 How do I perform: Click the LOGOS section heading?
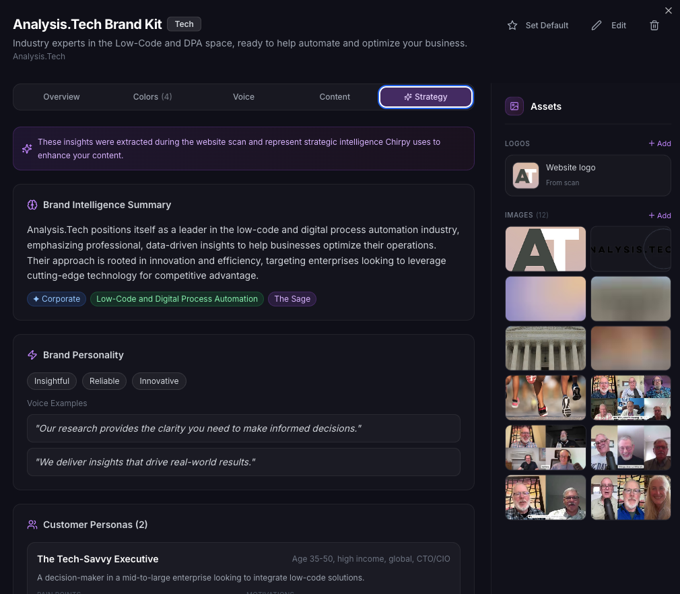pyautogui.click(x=517, y=143)
